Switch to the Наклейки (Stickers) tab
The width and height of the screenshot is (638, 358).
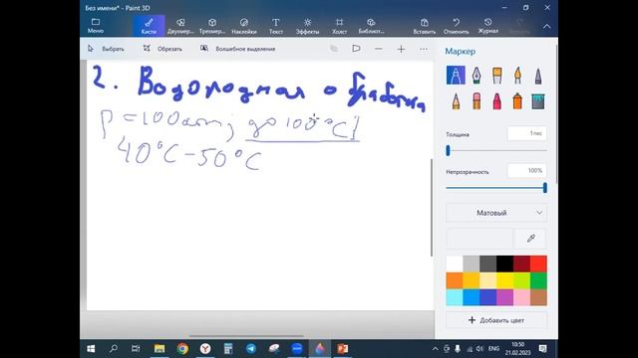click(244, 26)
